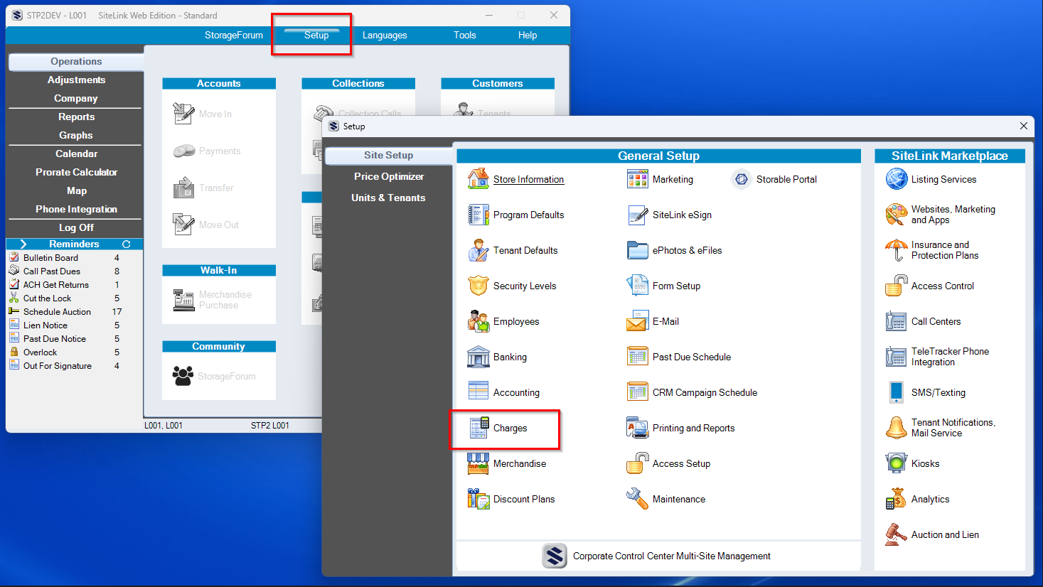Open the Analytics icon

(897, 499)
